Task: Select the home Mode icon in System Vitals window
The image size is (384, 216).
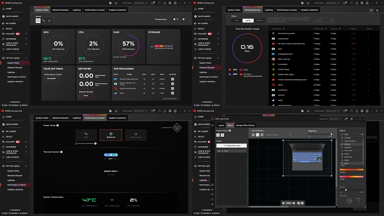Action: (38, 21)
